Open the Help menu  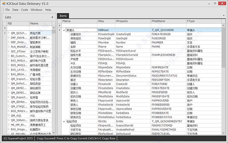(48, 10)
